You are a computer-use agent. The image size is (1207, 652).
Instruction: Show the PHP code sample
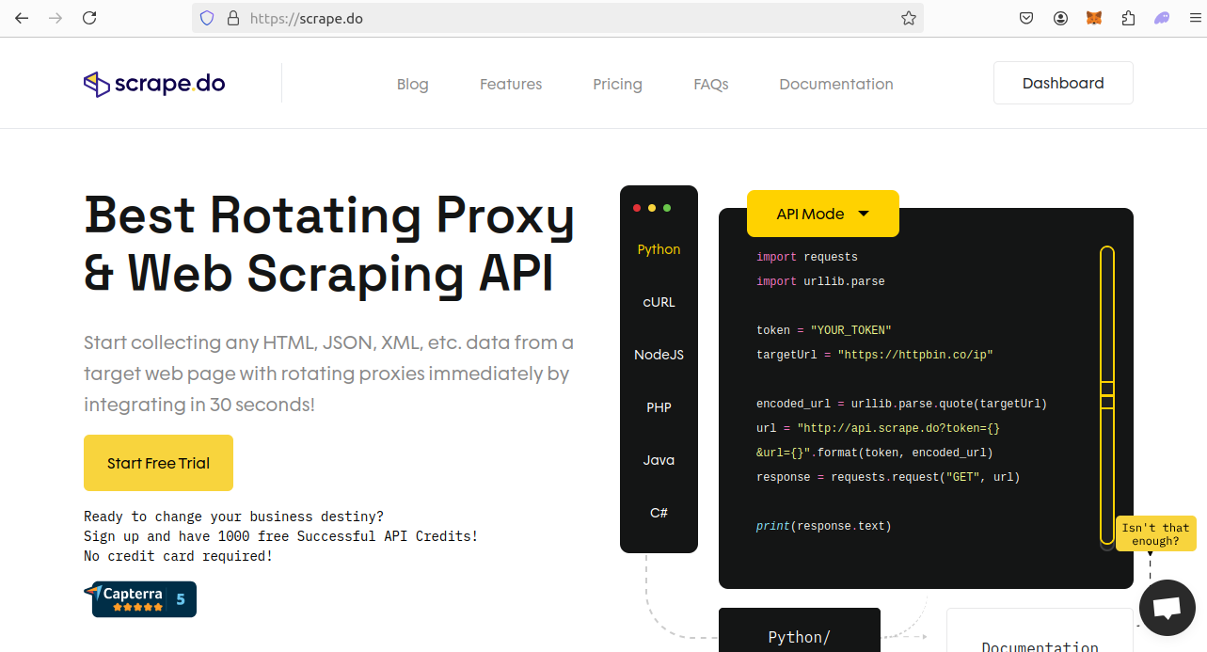[659, 407]
